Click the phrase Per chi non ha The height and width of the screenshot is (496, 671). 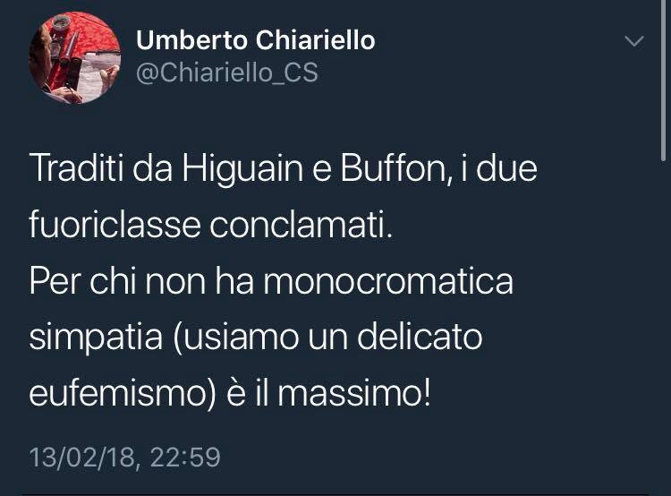(141, 281)
